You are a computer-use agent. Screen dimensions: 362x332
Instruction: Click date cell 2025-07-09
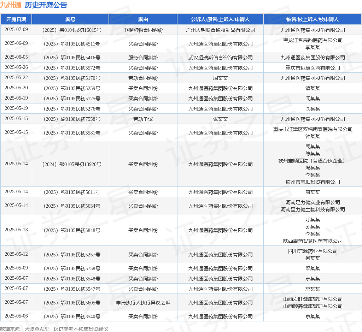[x=16, y=30]
